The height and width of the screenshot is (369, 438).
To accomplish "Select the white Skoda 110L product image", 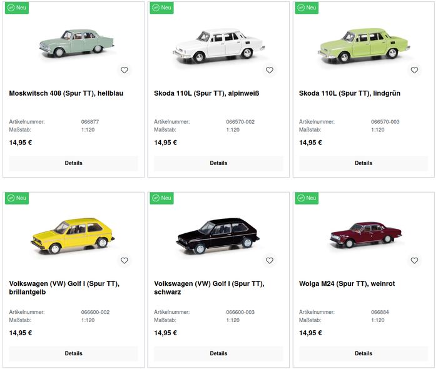I will (x=219, y=45).
